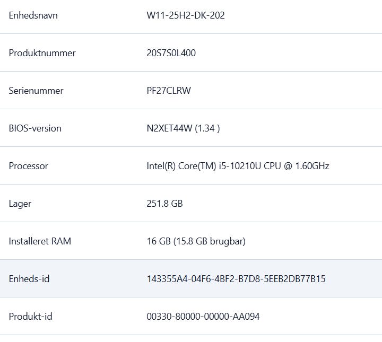Viewport: 382px width, 342px height.
Task: Select the device ID starting with 143355A4
Action: [x=236, y=279]
